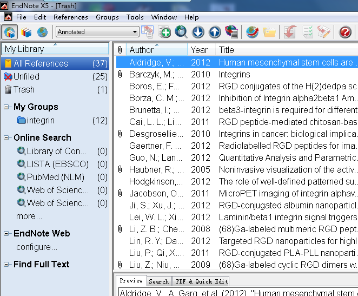Open the Groups menu

point(107,17)
